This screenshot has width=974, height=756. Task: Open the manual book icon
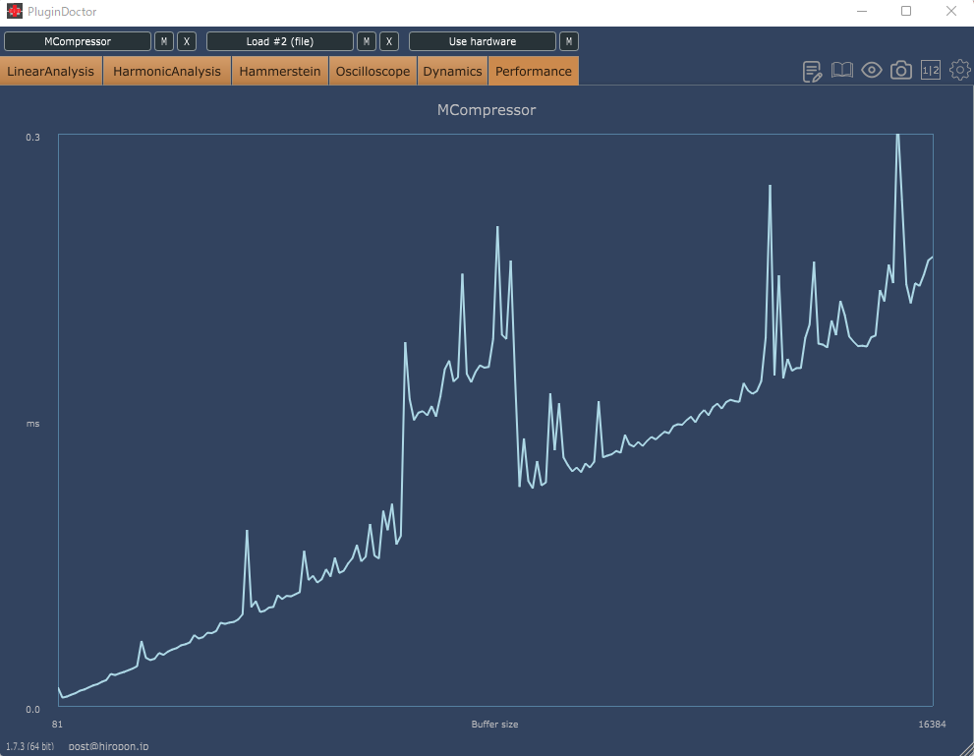[841, 70]
